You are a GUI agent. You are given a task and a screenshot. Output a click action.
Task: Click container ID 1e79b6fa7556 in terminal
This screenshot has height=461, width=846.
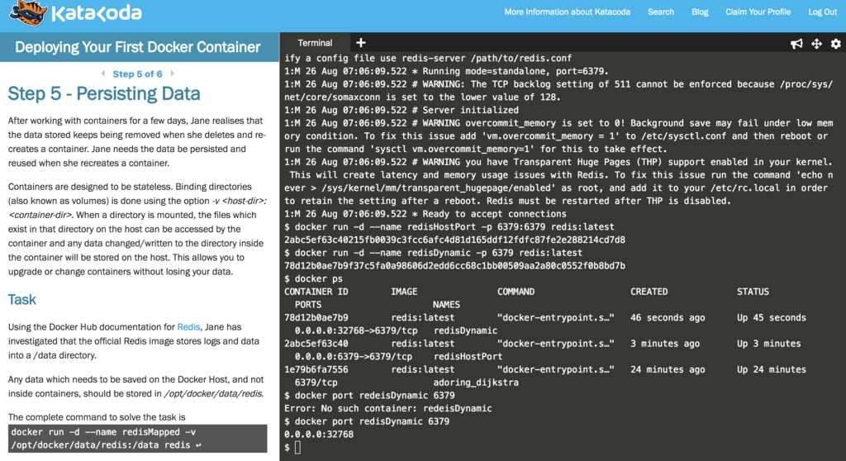click(x=316, y=370)
